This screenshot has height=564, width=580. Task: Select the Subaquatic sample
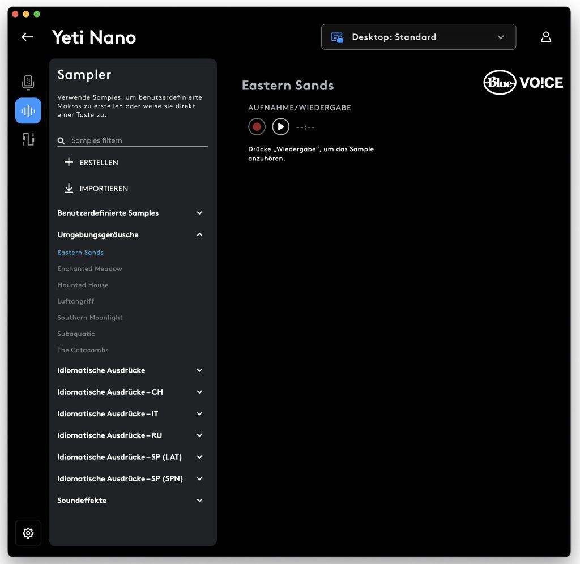tap(76, 334)
